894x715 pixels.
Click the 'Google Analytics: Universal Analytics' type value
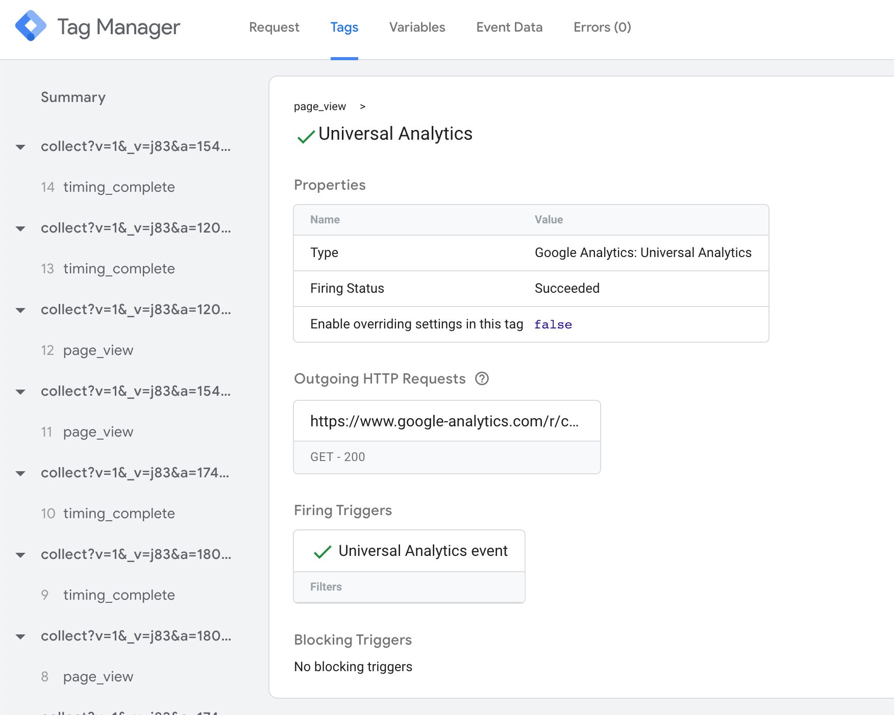click(x=643, y=253)
